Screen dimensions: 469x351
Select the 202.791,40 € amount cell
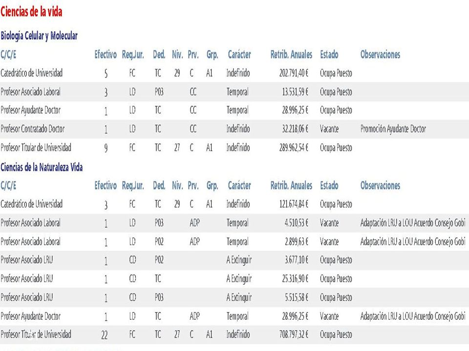coord(294,73)
